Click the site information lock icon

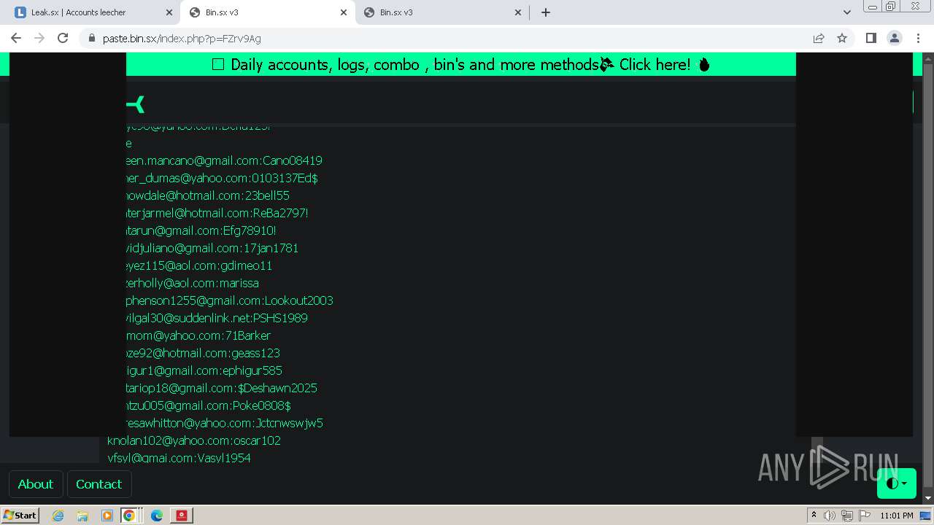pos(91,39)
